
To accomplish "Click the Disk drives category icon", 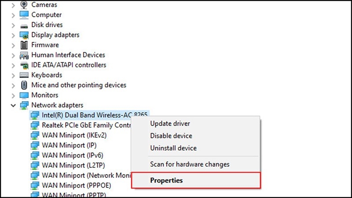I will 24,25.
